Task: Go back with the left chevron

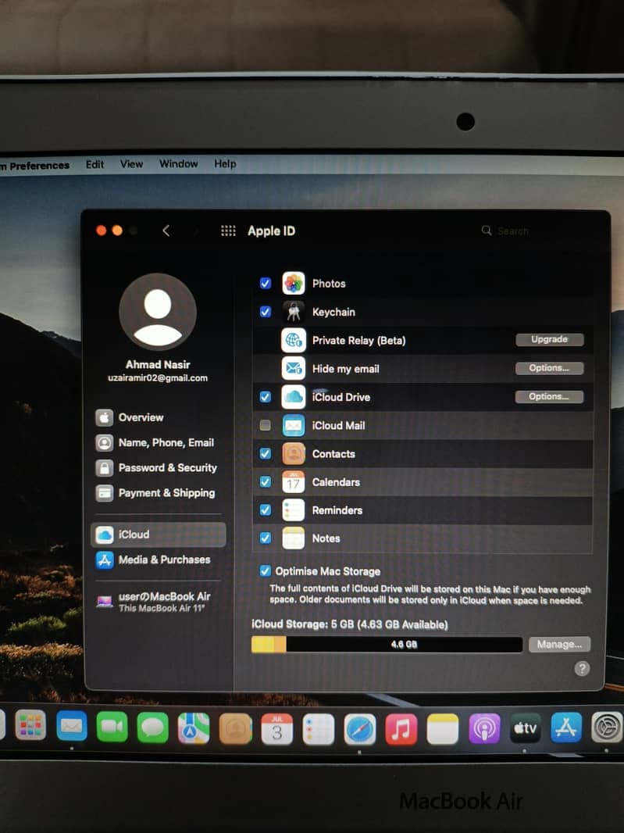Action: (166, 231)
